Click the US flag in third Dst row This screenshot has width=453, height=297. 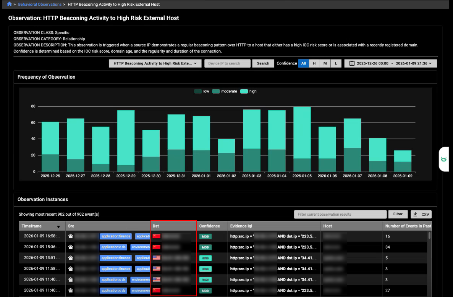[157, 258]
